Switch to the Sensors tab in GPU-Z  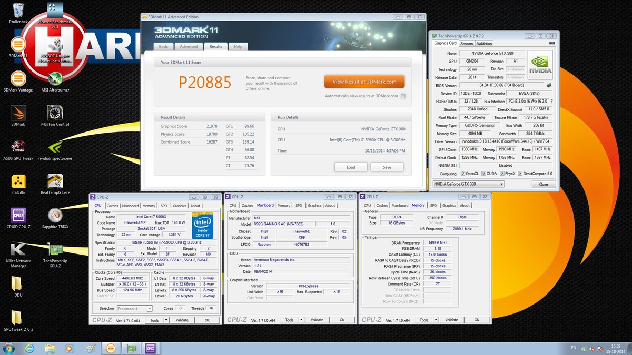tap(466, 44)
